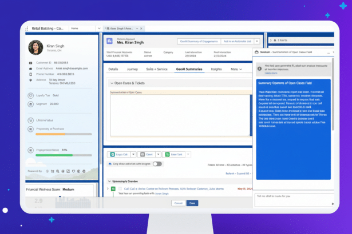Viewport: 352px width, 234px height.
Task: Open the Insights tab
Action: pyautogui.click(x=216, y=69)
